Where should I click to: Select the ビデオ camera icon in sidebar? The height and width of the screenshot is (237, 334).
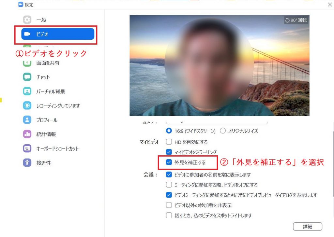click(27, 34)
